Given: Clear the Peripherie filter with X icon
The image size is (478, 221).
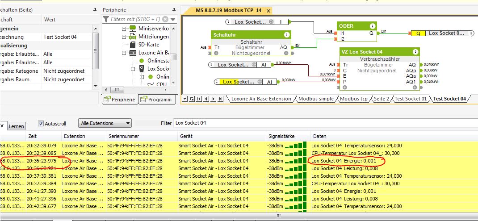Looking at the screenshot, I should coord(165,19).
